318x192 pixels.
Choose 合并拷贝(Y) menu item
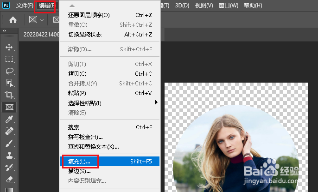coord(110,84)
